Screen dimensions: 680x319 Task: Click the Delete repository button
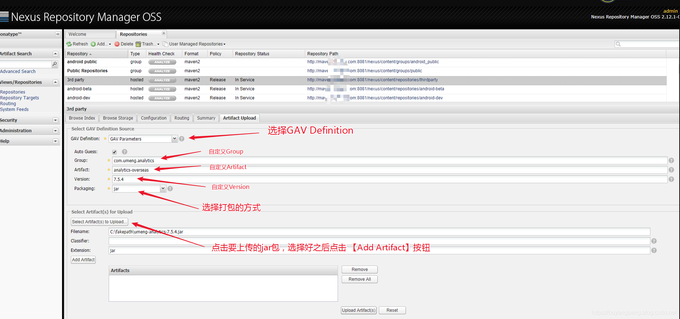tap(124, 44)
